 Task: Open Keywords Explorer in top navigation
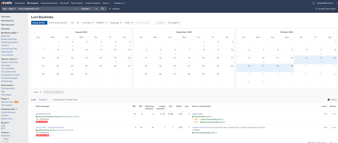pos(50,3)
